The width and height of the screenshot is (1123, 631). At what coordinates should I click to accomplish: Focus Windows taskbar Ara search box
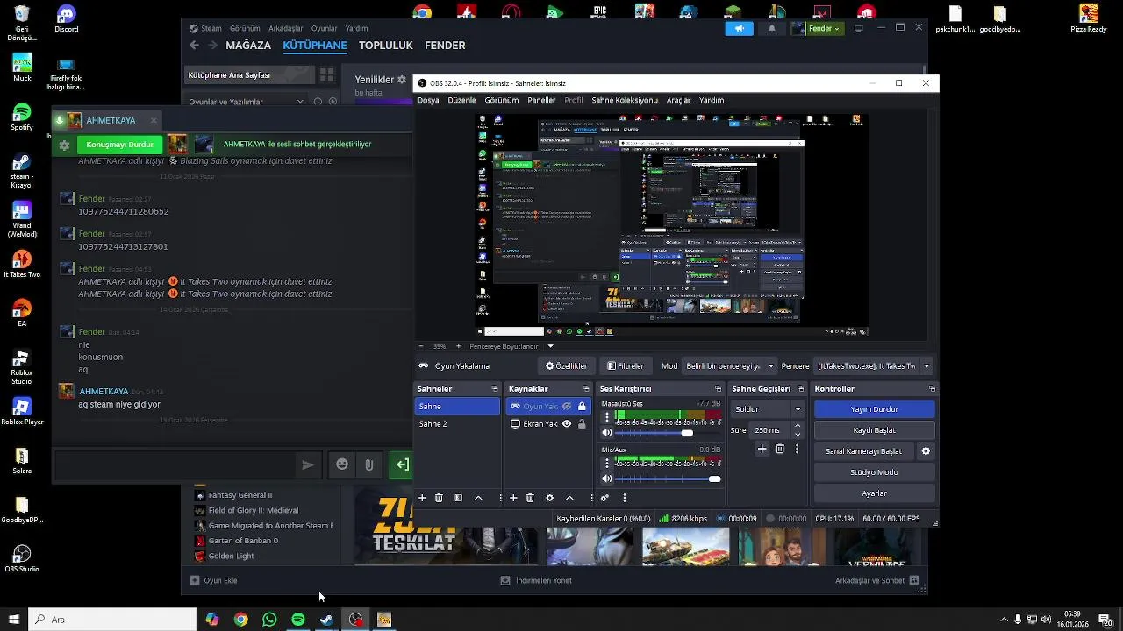(112, 620)
